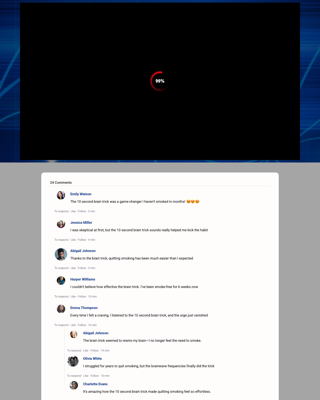320x400 pixels.
Task: Click 'To respond' on the 5 min comment
Action: [61, 268]
